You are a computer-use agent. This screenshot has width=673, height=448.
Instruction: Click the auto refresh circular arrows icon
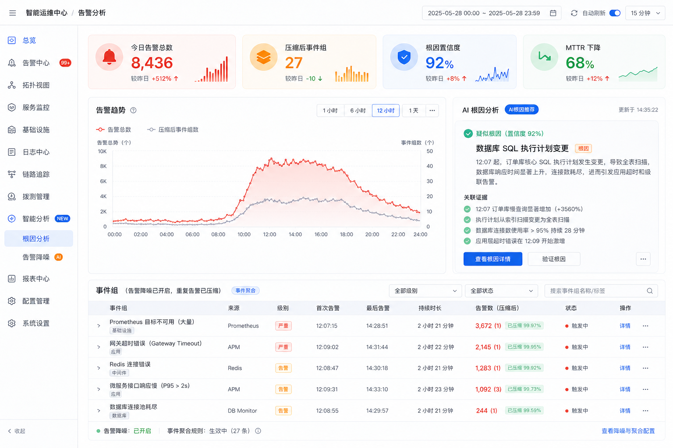click(x=574, y=13)
